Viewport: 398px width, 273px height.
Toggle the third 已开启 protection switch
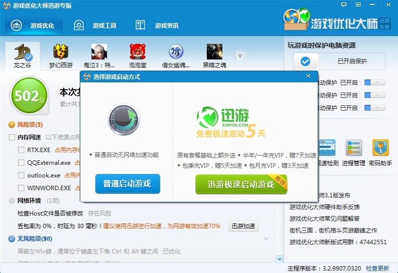(375, 108)
